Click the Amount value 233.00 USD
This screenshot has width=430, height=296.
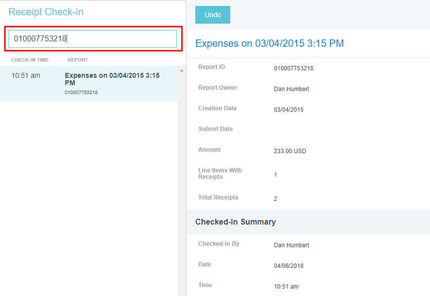290,151
